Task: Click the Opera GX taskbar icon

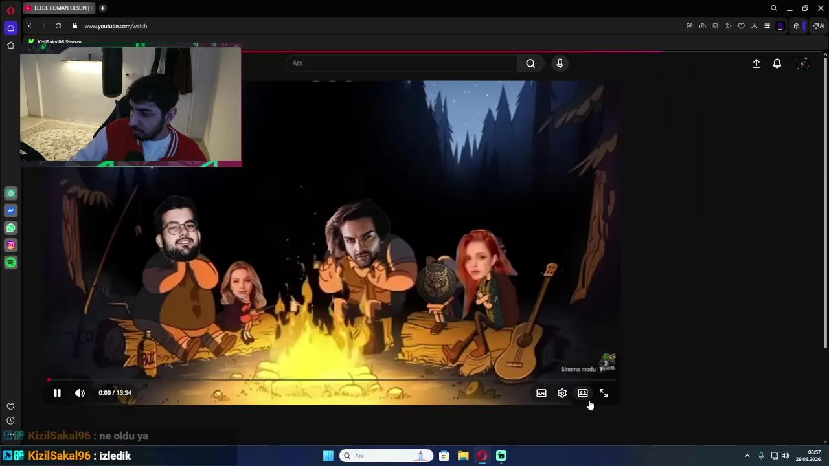Action: pos(483,456)
